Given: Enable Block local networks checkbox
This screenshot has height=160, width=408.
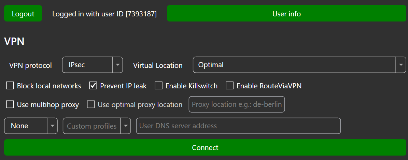Looking at the screenshot, I should click(x=10, y=86).
